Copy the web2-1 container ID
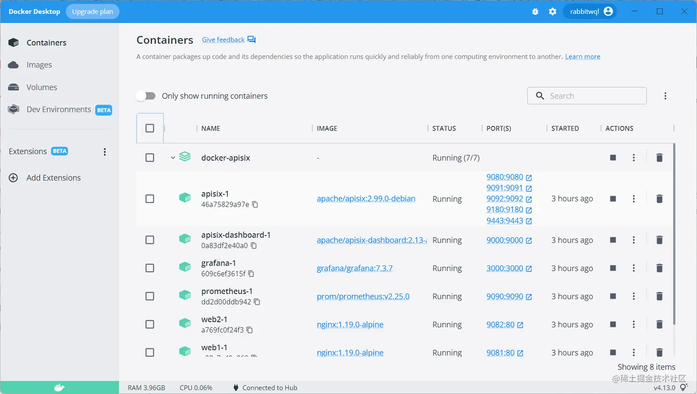697x394 pixels. 250,330
